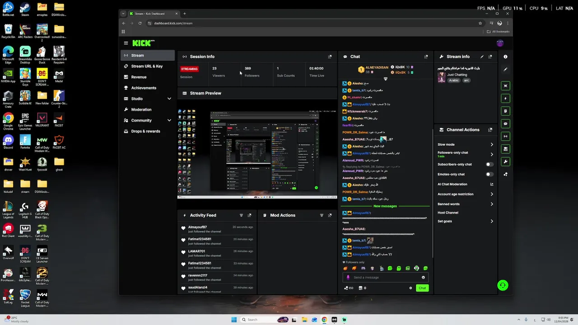The width and height of the screenshot is (578, 325).
Task: Toggle the wrench widget in right sidebar
Action: click(506, 162)
